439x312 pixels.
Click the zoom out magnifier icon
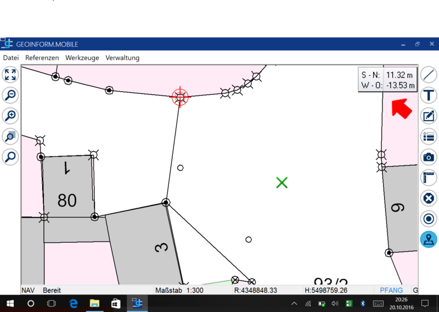pyautogui.click(x=10, y=95)
